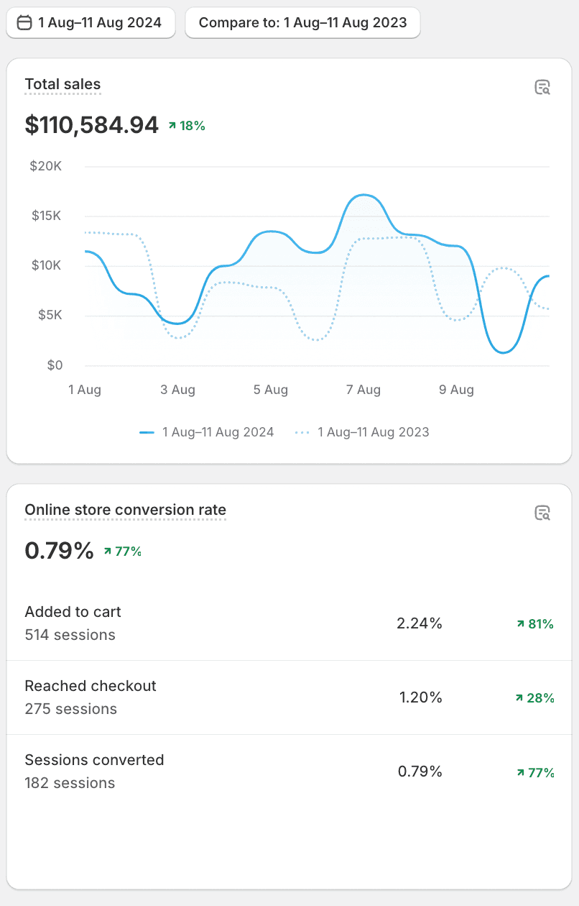Click the 9 Aug x-axis label
Image resolution: width=579 pixels, height=906 pixels.
click(457, 390)
